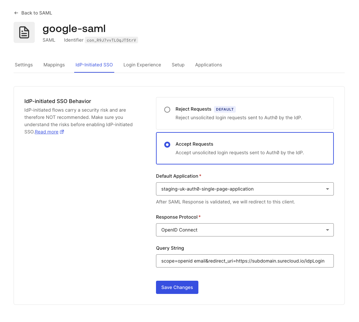The height and width of the screenshot is (322, 359).
Task: Select the Accept Requests radio button
Action: coord(167,145)
